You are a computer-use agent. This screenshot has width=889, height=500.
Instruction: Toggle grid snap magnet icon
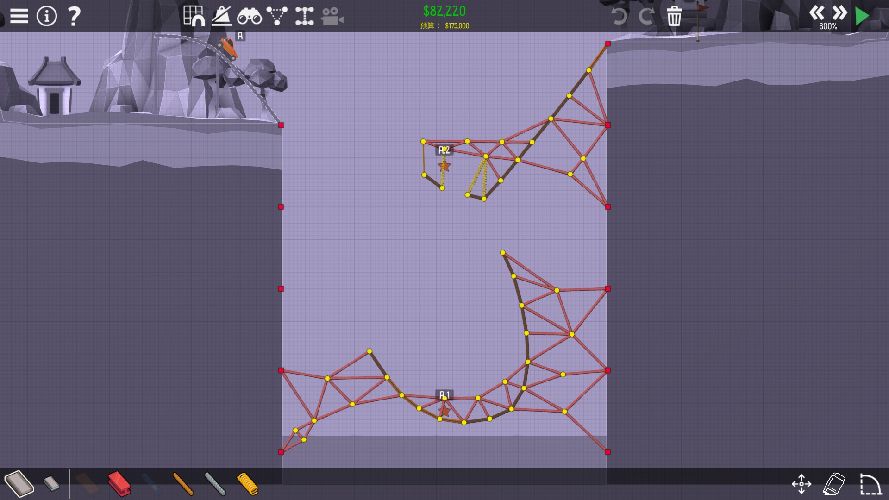point(194,16)
